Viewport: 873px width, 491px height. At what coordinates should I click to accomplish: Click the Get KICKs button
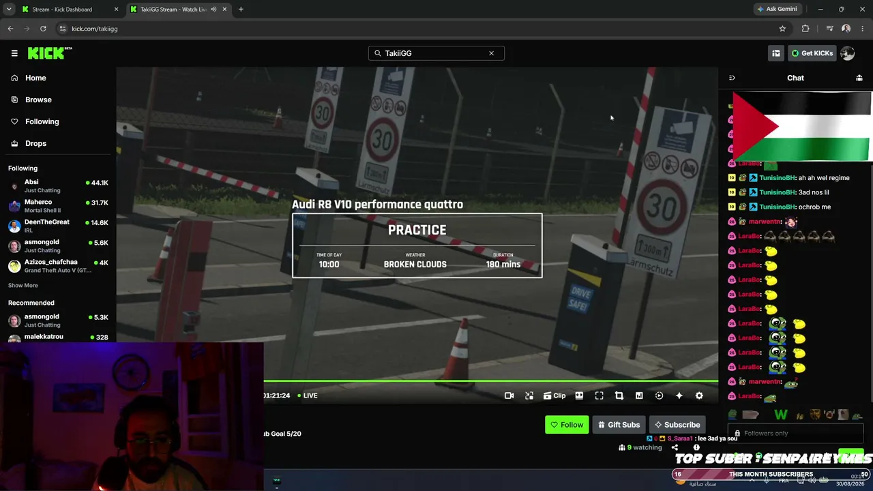click(x=812, y=53)
